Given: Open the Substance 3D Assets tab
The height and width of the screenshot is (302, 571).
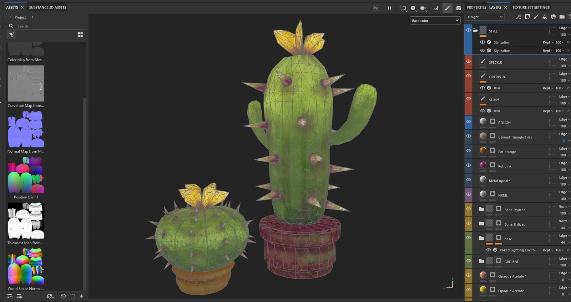Looking at the screenshot, I should [x=47, y=7].
